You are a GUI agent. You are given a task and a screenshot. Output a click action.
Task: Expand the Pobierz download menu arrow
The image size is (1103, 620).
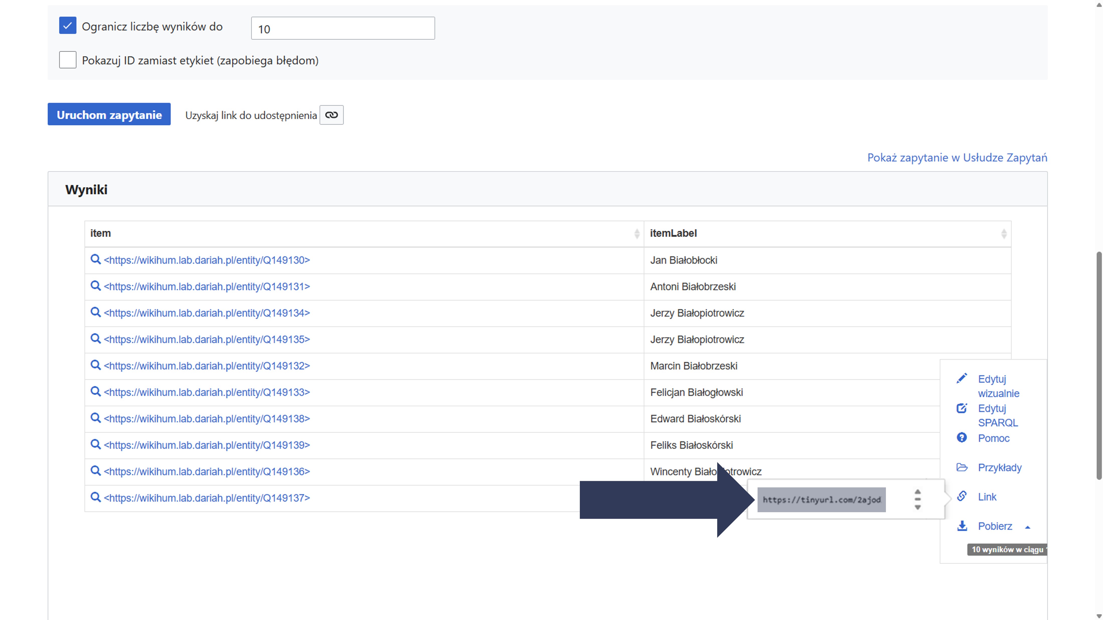tap(1027, 527)
